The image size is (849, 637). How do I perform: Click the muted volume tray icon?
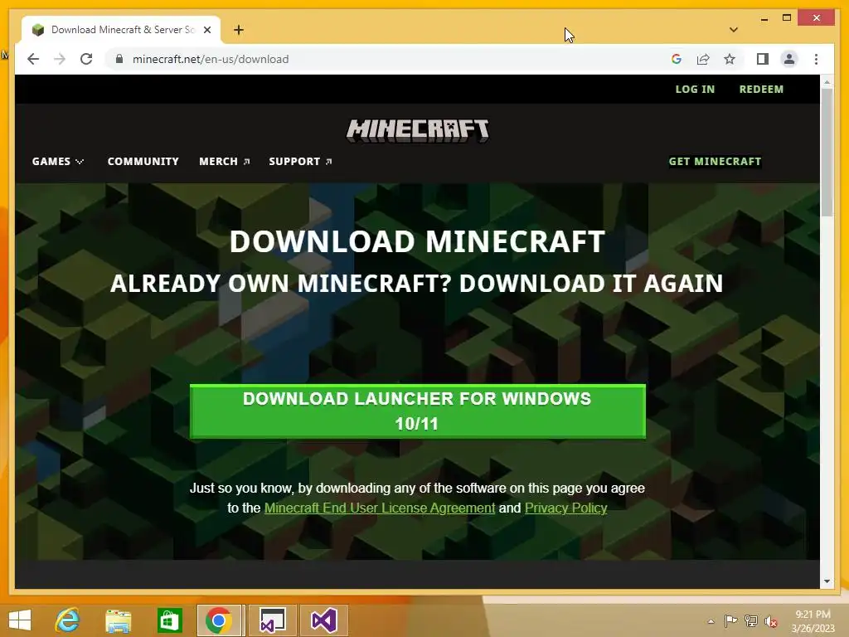tap(770, 622)
